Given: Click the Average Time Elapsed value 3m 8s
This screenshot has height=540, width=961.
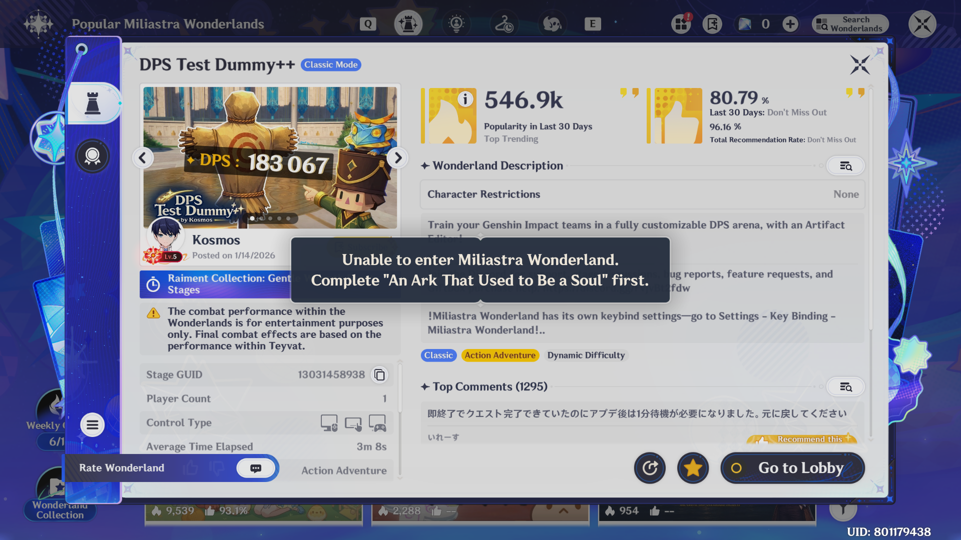Looking at the screenshot, I should tap(371, 447).
